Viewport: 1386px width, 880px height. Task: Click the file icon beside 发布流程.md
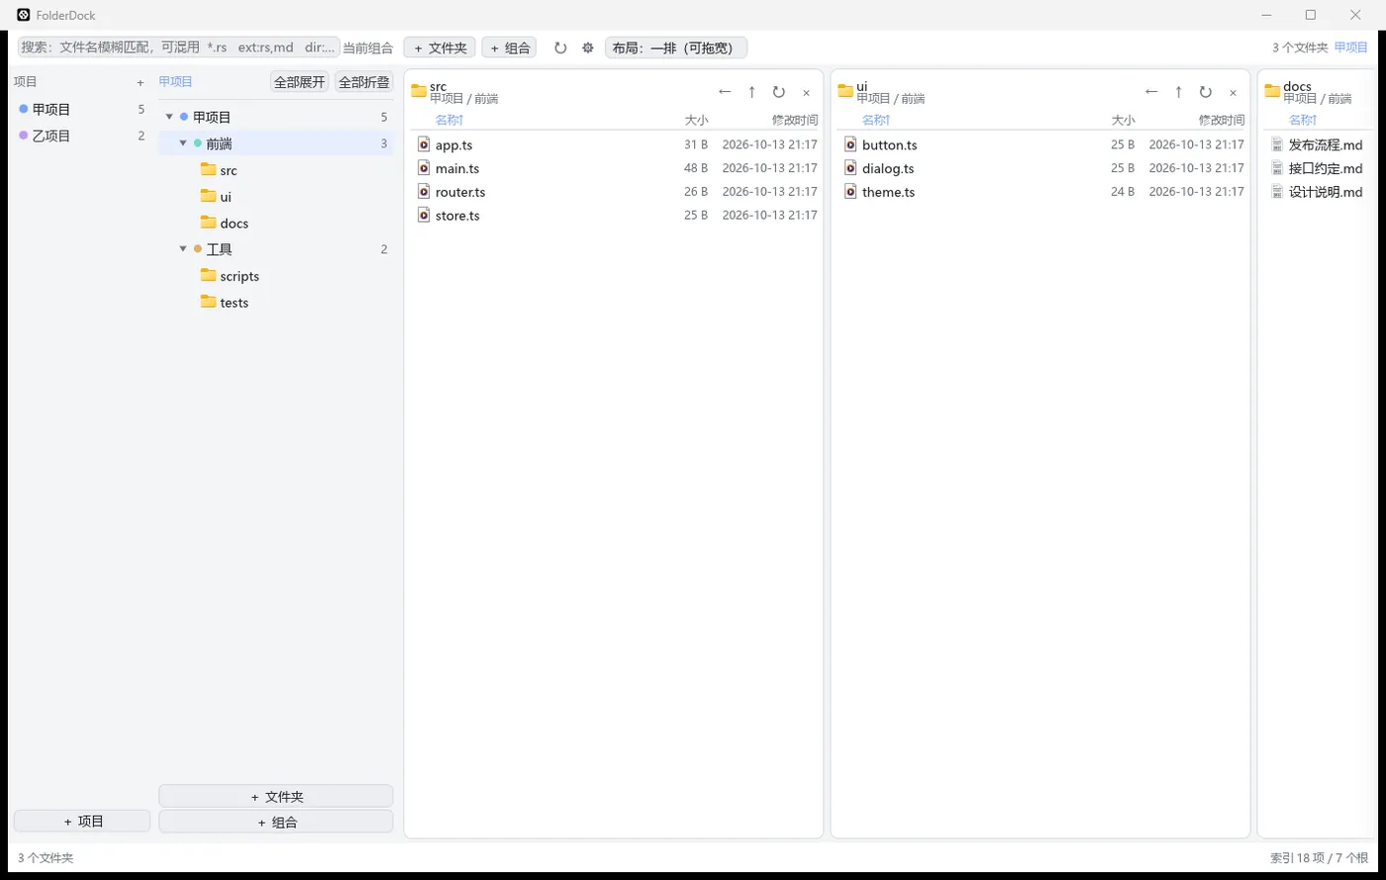click(1277, 145)
